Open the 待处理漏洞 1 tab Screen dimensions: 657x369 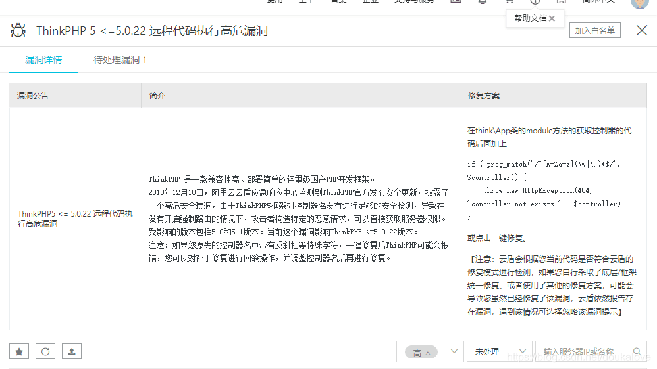tap(120, 60)
